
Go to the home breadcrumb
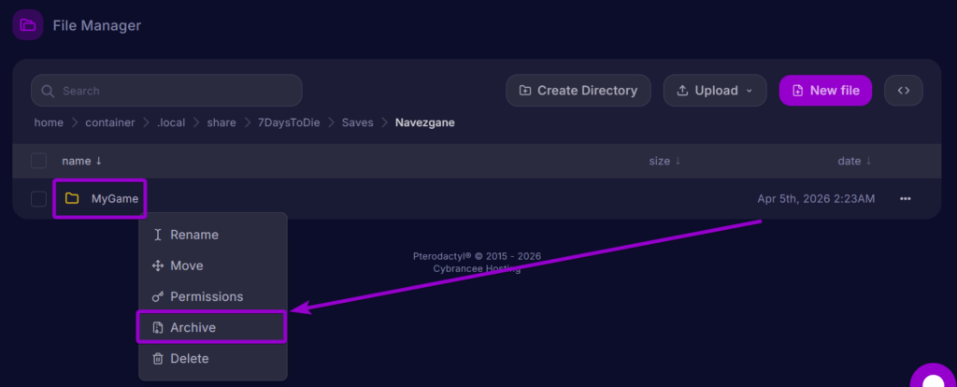coord(49,122)
